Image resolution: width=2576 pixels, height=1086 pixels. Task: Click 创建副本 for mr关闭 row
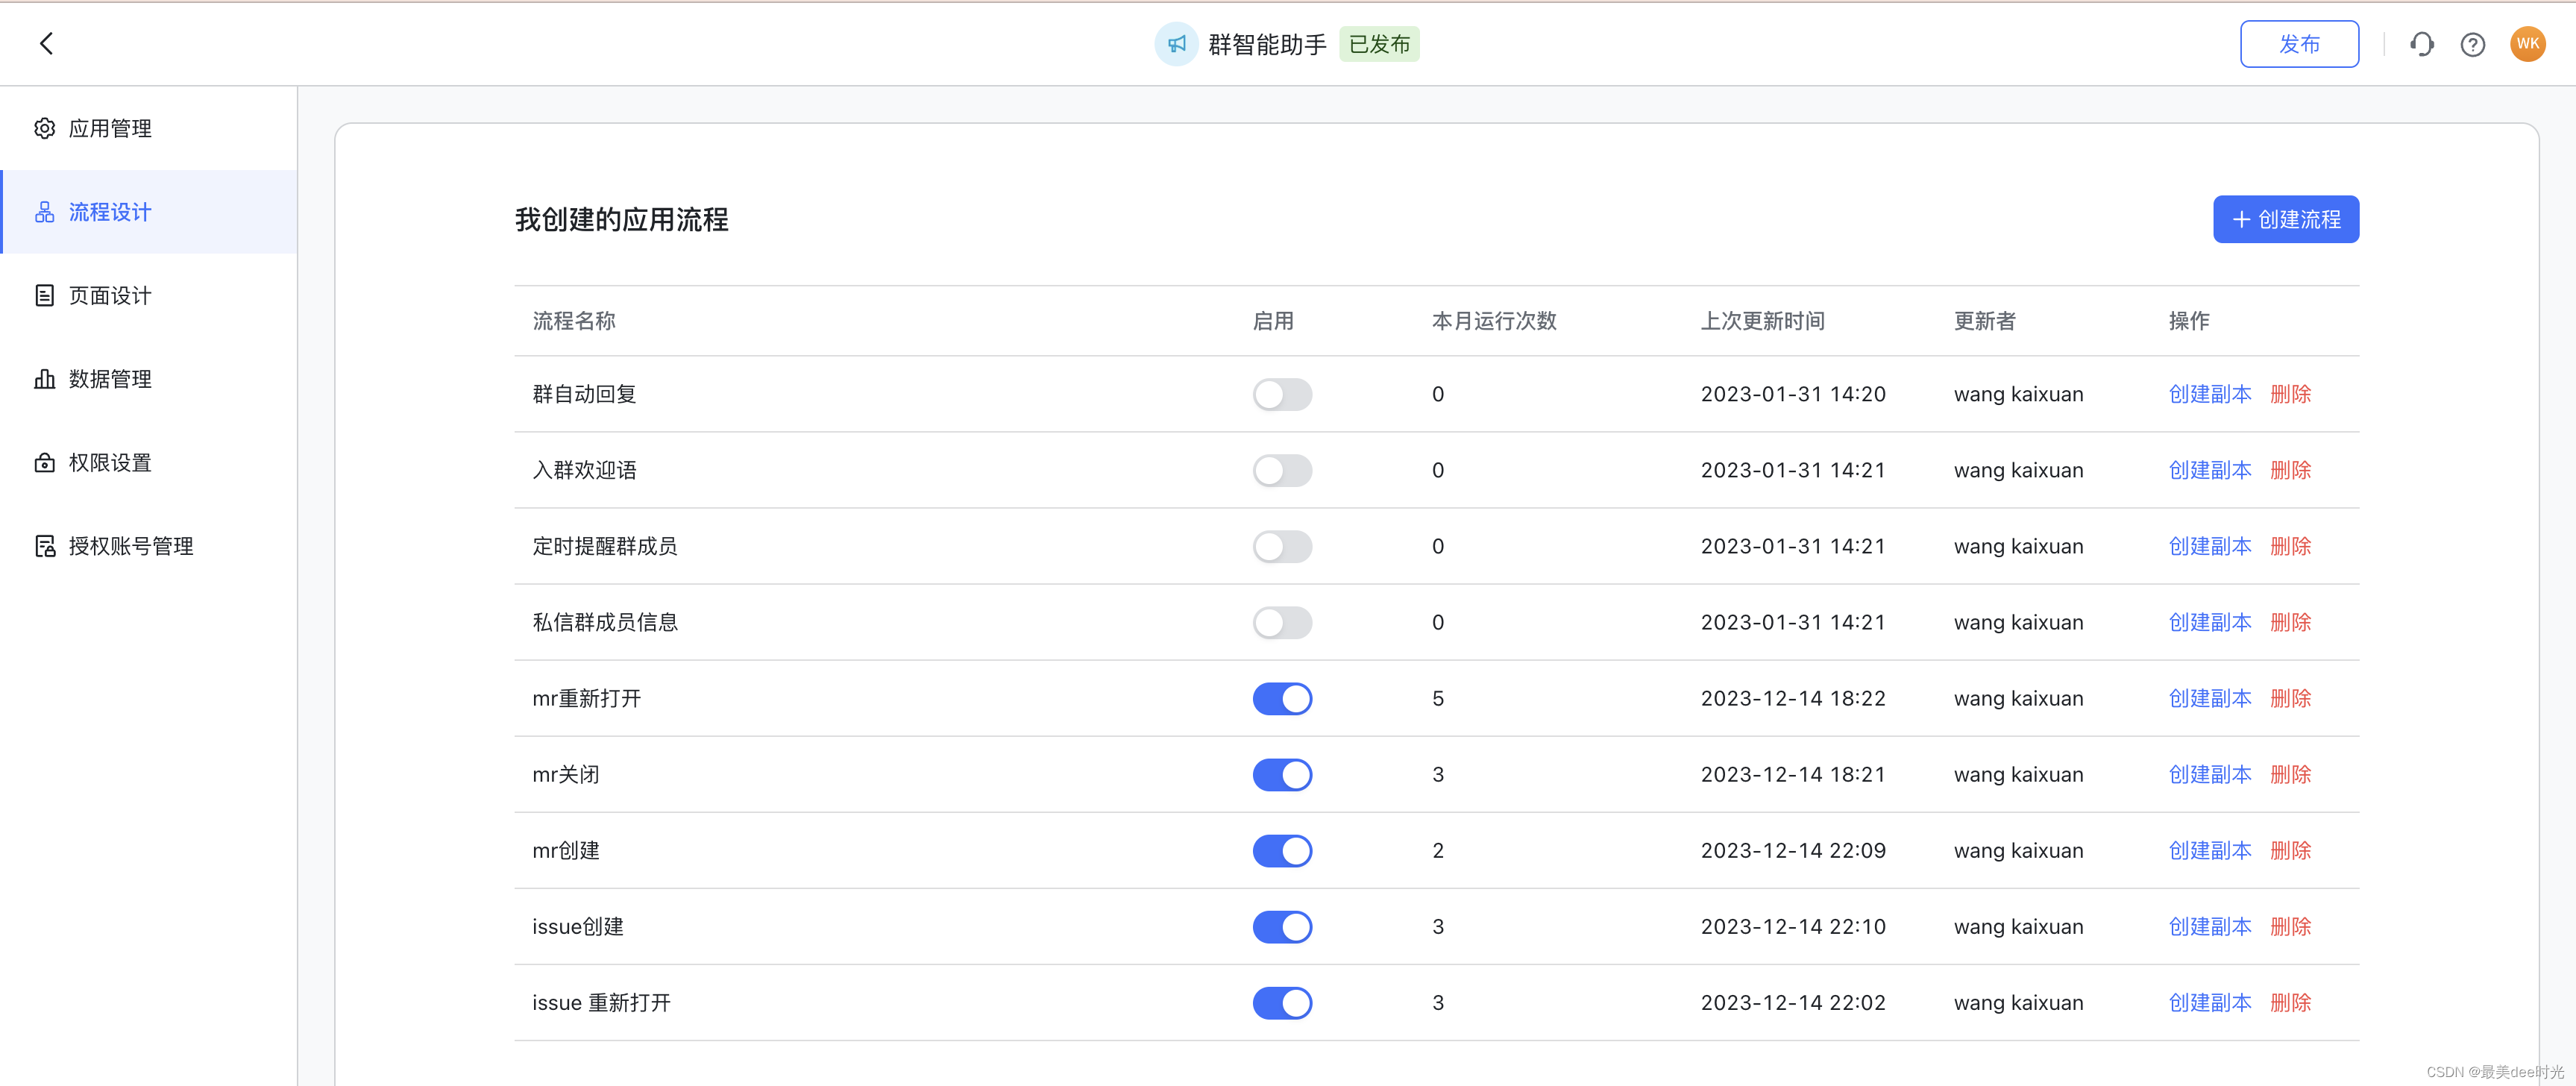2209,774
